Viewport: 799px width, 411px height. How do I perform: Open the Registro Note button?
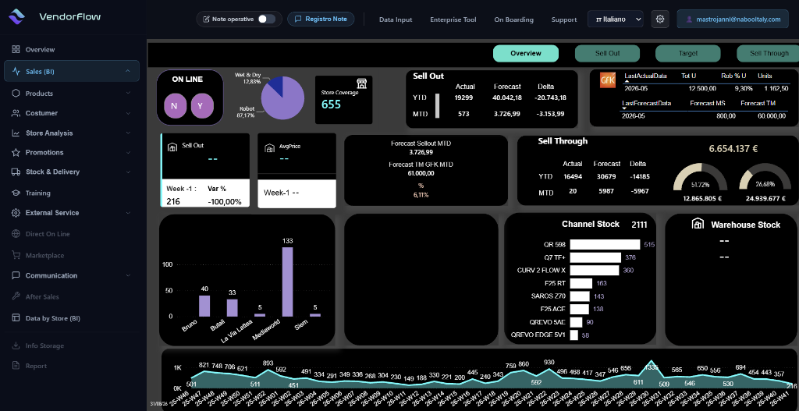pos(321,19)
